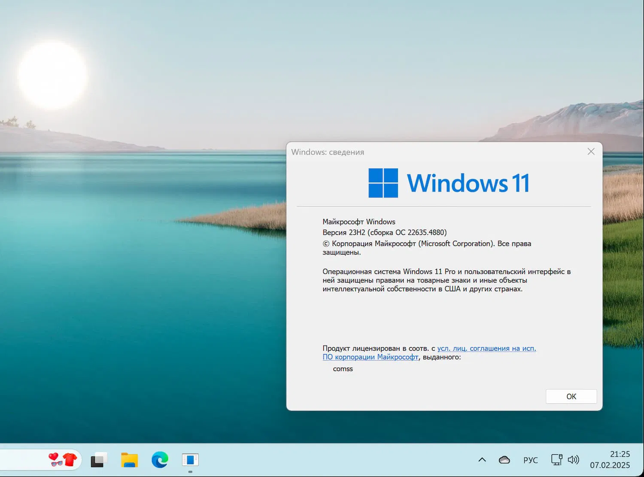Open OneDrive from the system tray cloud icon
The width and height of the screenshot is (644, 477).
coord(504,459)
